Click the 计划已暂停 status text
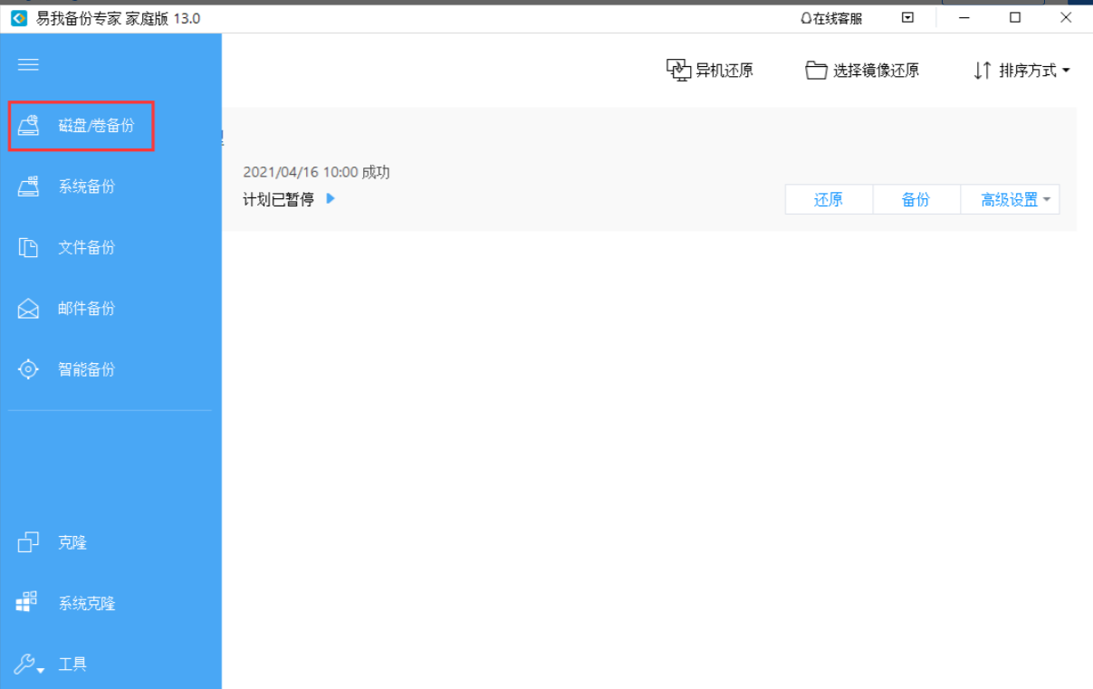Image resolution: width=1093 pixels, height=689 pixels. [278, 199]
